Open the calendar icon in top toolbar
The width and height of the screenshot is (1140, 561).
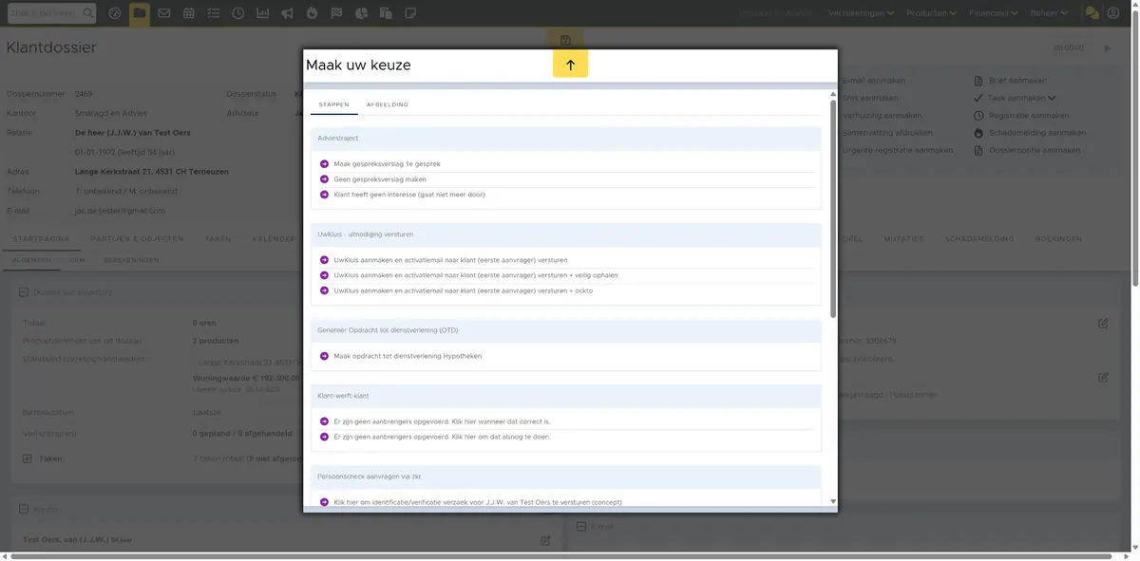click(x=189, y=13)
